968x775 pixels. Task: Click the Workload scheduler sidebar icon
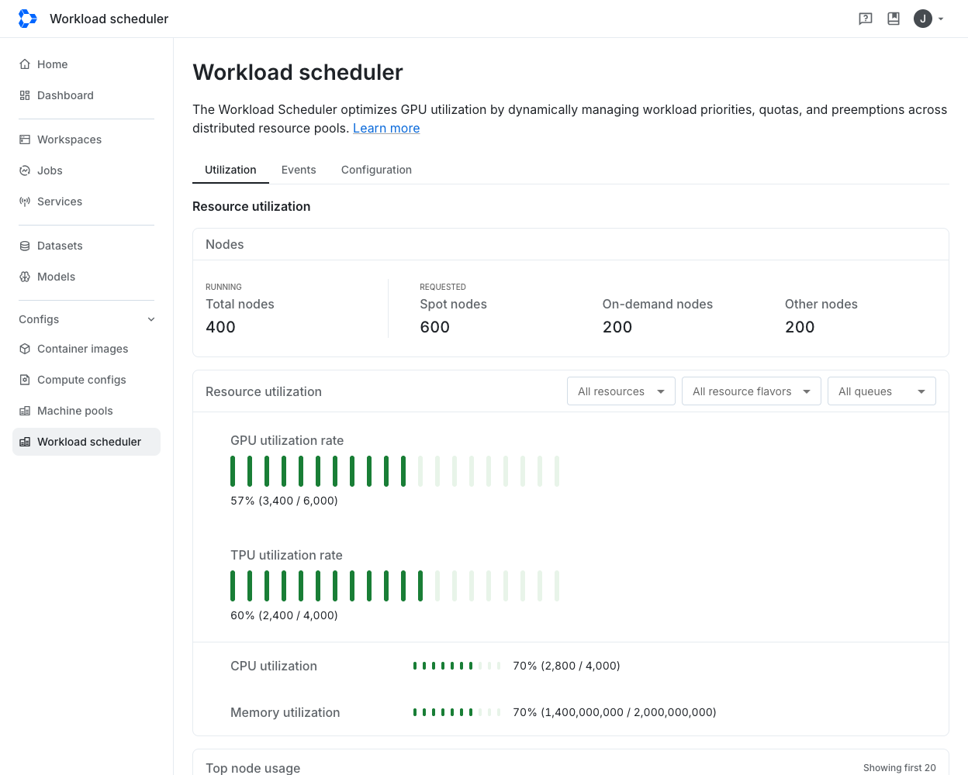click(x=25, y=442)
